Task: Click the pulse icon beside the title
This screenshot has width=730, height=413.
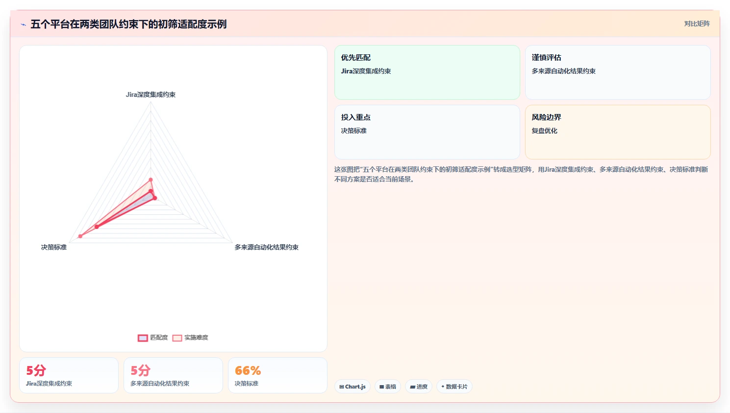Action: [23, 24]
